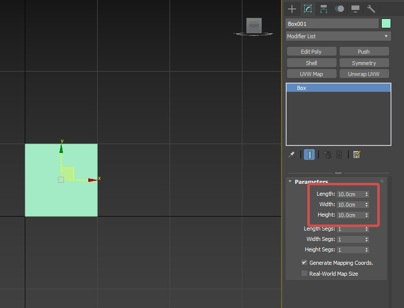Open the Utilities wrench tab

point(371,9)
